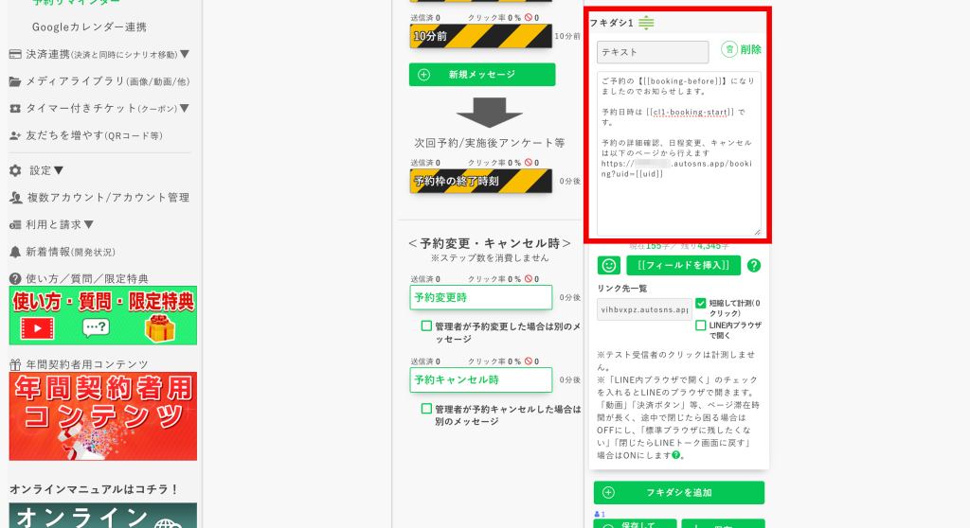Click the フキダシを追加 button
The height and width of the screenshot is (528, 970).
[x=678, y=492]
